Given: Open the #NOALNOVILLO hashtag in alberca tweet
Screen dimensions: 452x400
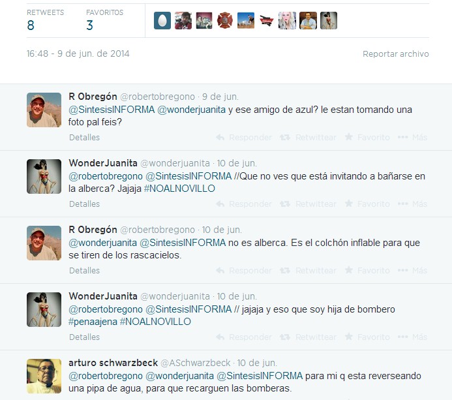Looking at the screenshot, I should tap(179, 189).
